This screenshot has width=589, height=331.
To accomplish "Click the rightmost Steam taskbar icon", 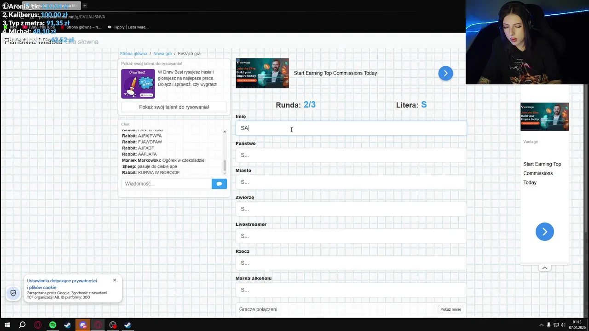I will coord(128,325).
